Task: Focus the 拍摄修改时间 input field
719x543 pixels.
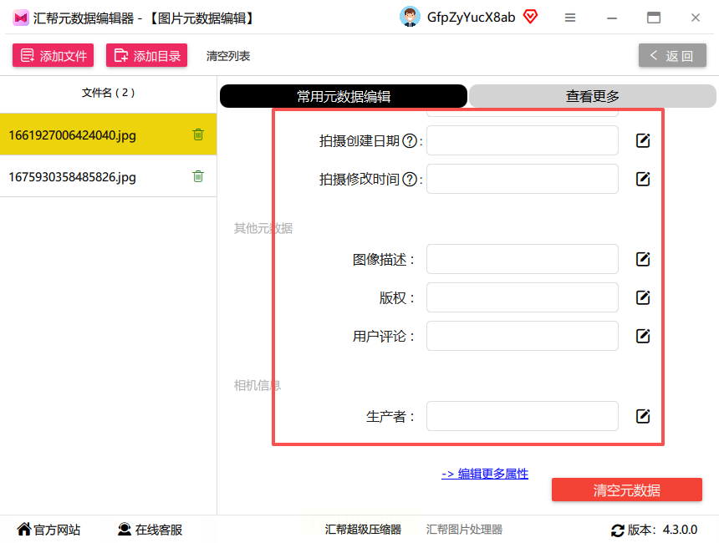Action: 523,179
